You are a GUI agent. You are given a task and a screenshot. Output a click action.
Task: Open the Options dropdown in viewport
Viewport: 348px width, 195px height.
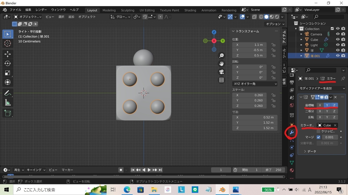pyautogui.click(x=275, y=24)
